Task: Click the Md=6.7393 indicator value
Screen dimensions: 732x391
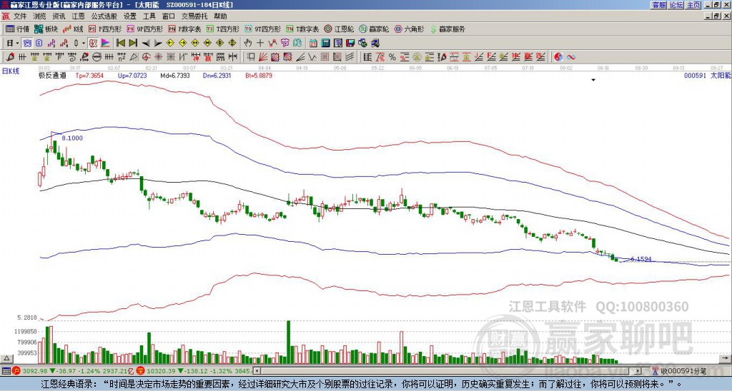Action: [174, 75]
